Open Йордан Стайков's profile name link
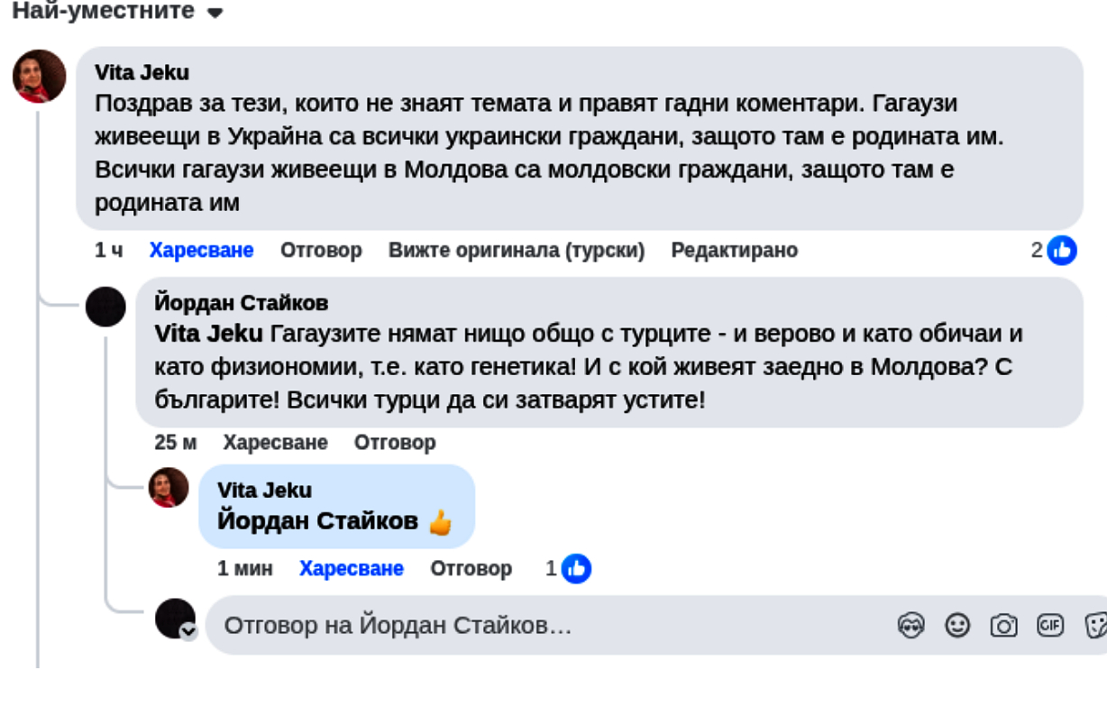Image resolution: width=1107 pixels, height=707 pixels. [x=242, y=302]
